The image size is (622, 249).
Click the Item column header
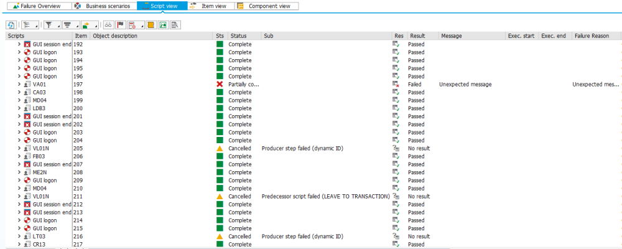(81, 35)
